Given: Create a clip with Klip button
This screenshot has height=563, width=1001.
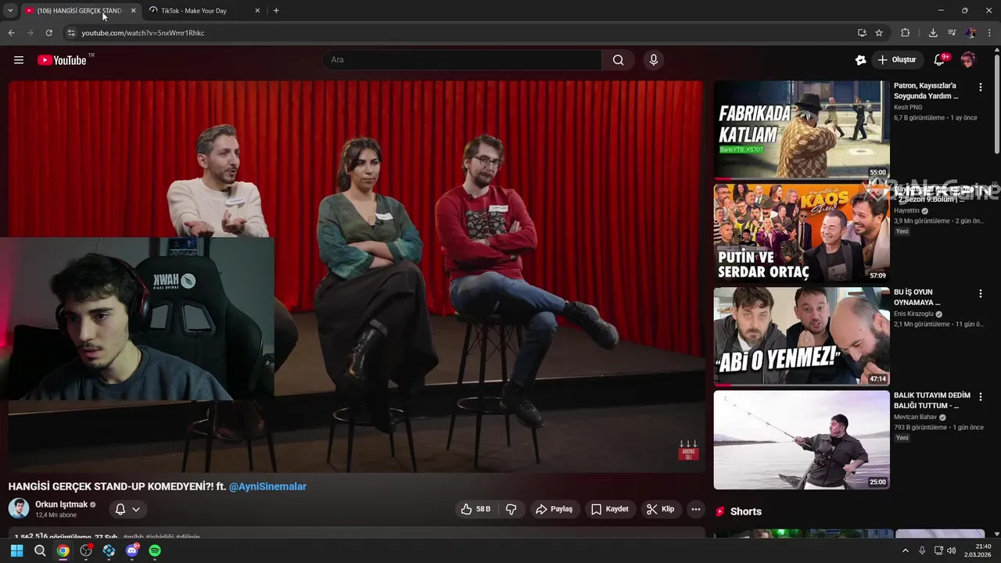Looking at the screenshot, I should (x=661, y=509).
